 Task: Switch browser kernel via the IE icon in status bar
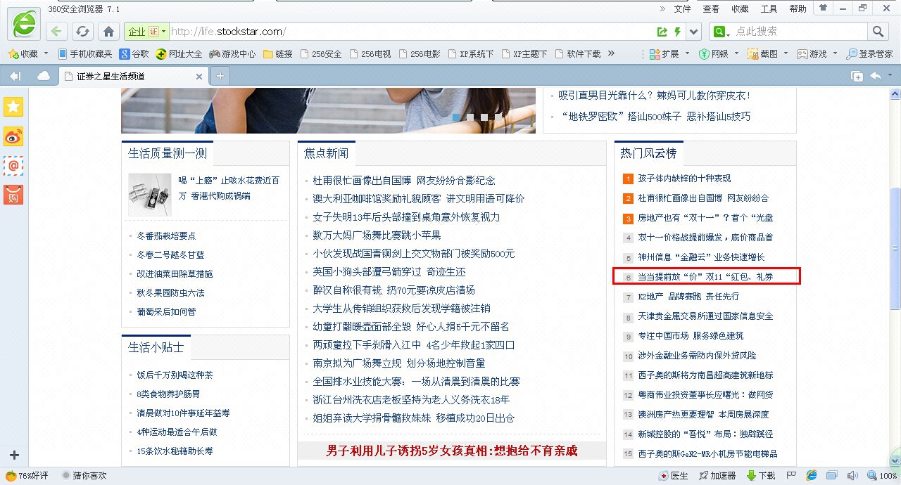(x=812, y=476)
